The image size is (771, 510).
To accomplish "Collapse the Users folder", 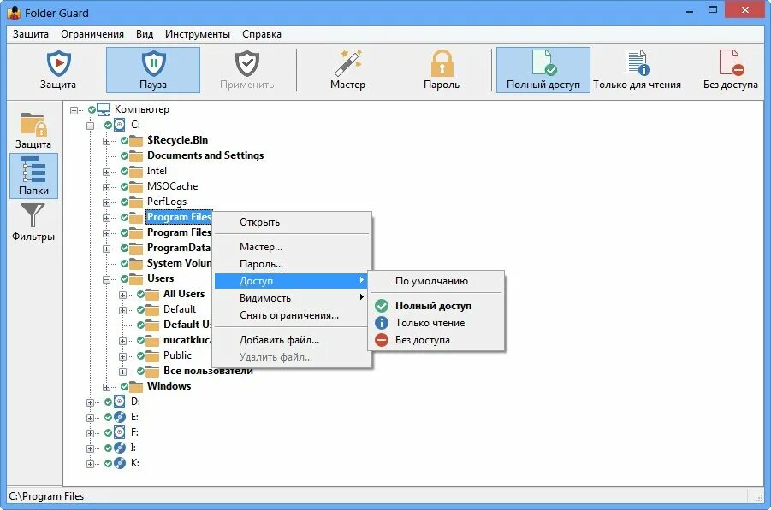I will coord(106,280).
